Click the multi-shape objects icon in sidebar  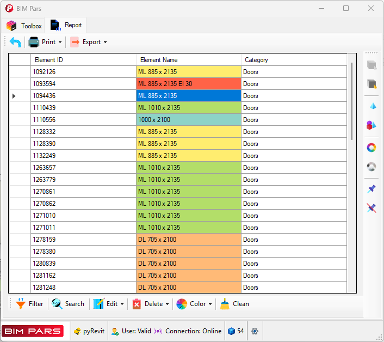tap(372, 125)
